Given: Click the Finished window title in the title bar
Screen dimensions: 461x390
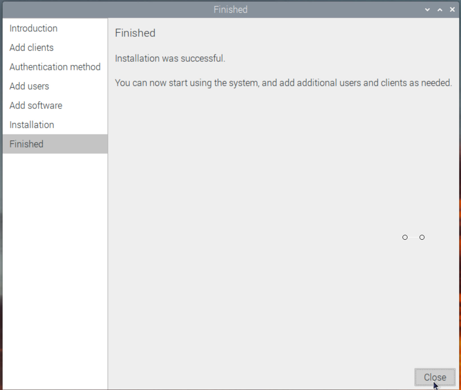Looking at the screenshot, I should pos(230,10).
